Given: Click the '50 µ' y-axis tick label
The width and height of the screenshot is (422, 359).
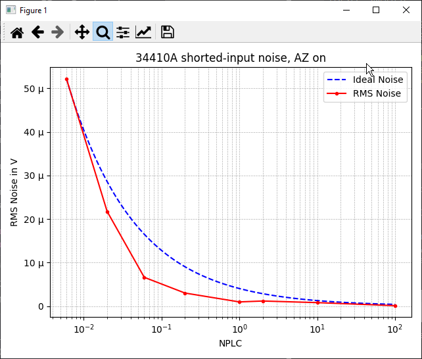Looking at the screenshot, I should pos(34,89).
